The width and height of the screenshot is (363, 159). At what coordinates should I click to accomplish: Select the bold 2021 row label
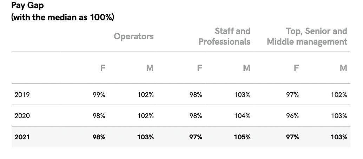(x=22, y=137)
